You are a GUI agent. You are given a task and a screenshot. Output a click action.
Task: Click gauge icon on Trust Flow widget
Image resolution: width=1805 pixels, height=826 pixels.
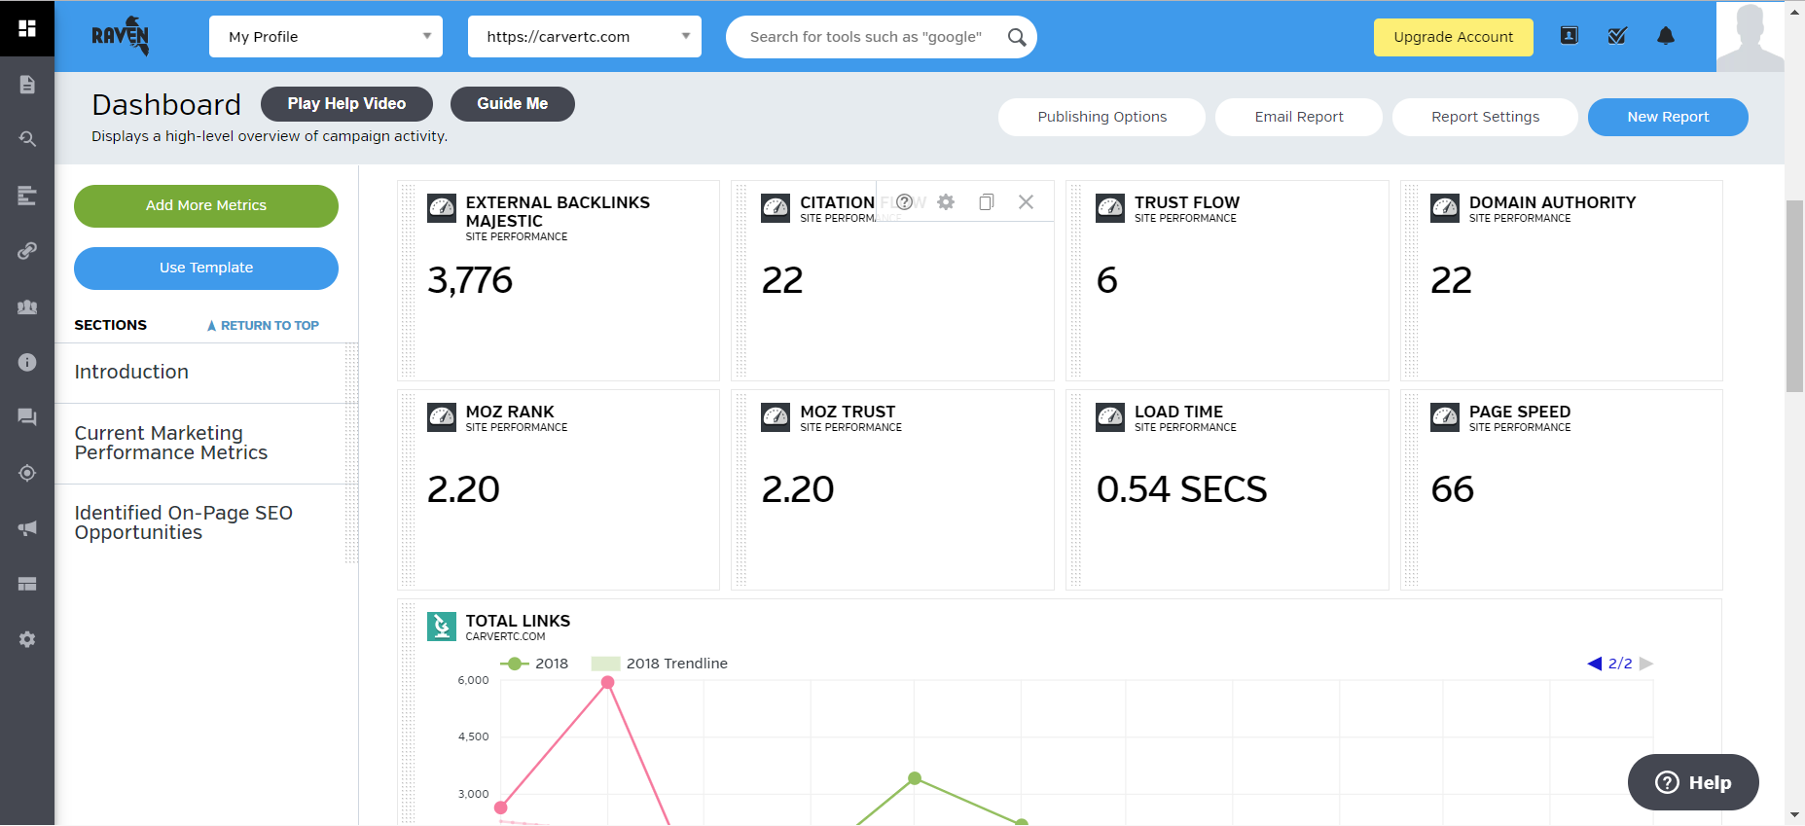click(x=1110, y=208)
